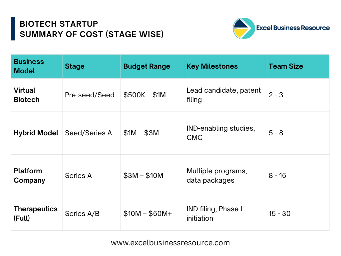Screen dimensions: 341x256
Task: Select the Stage column header
Action: pos(75,66)
